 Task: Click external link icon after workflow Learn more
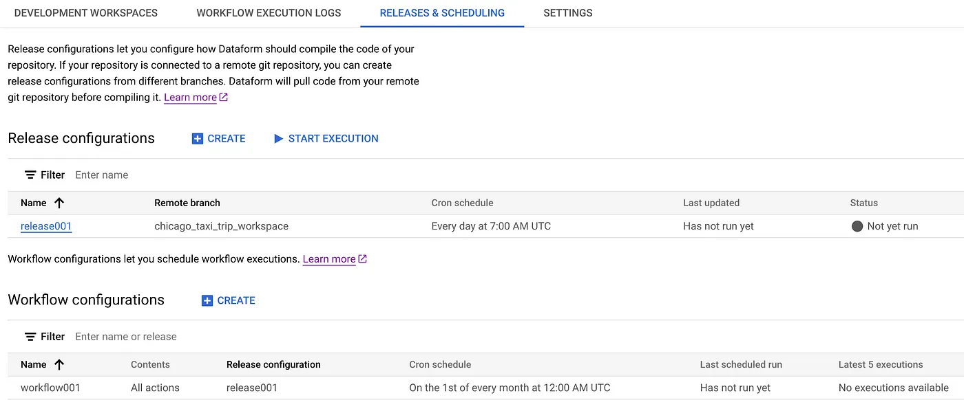pos(362,259)
